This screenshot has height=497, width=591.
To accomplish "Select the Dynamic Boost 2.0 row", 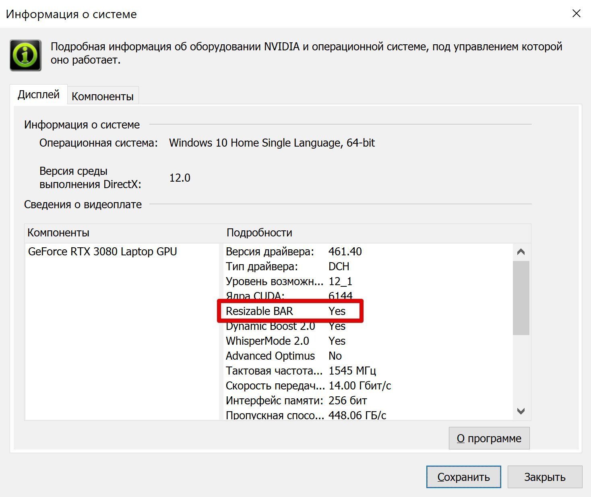I will tap(368, 326).
